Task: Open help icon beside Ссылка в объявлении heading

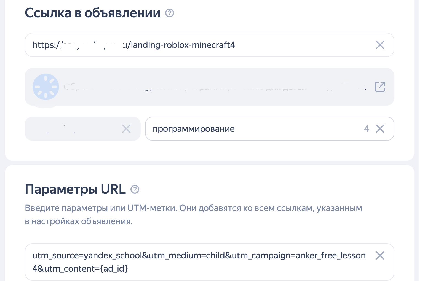Action: pyautogui.click(x=170, y=13)
